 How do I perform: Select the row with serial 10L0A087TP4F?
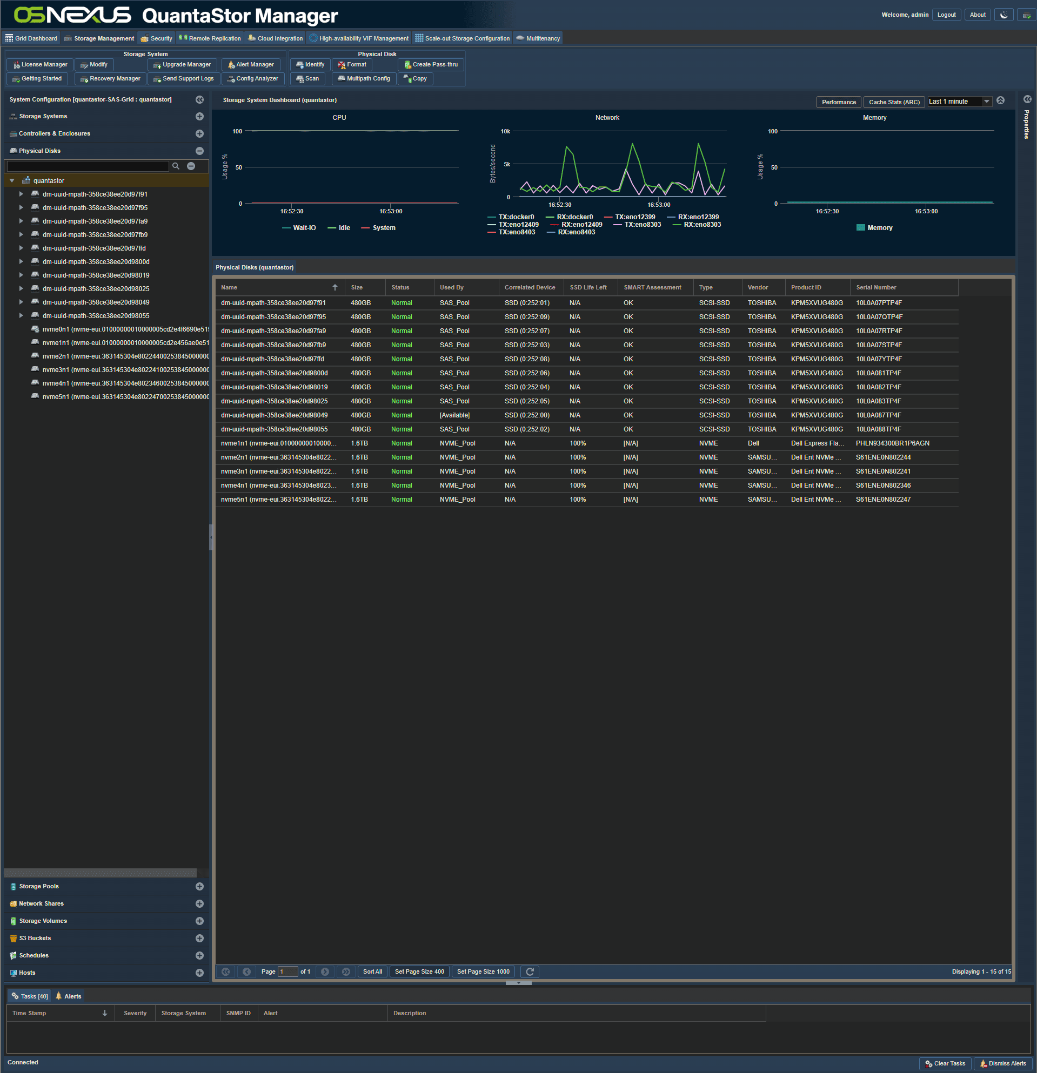(x=587, y=415)
